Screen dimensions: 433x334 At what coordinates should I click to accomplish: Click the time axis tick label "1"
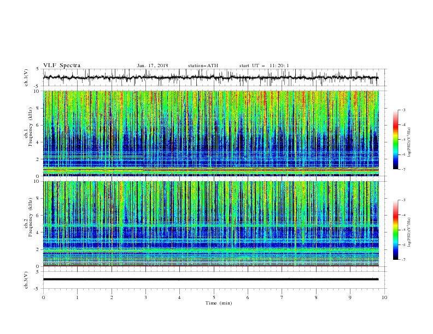tap(77, 297)
